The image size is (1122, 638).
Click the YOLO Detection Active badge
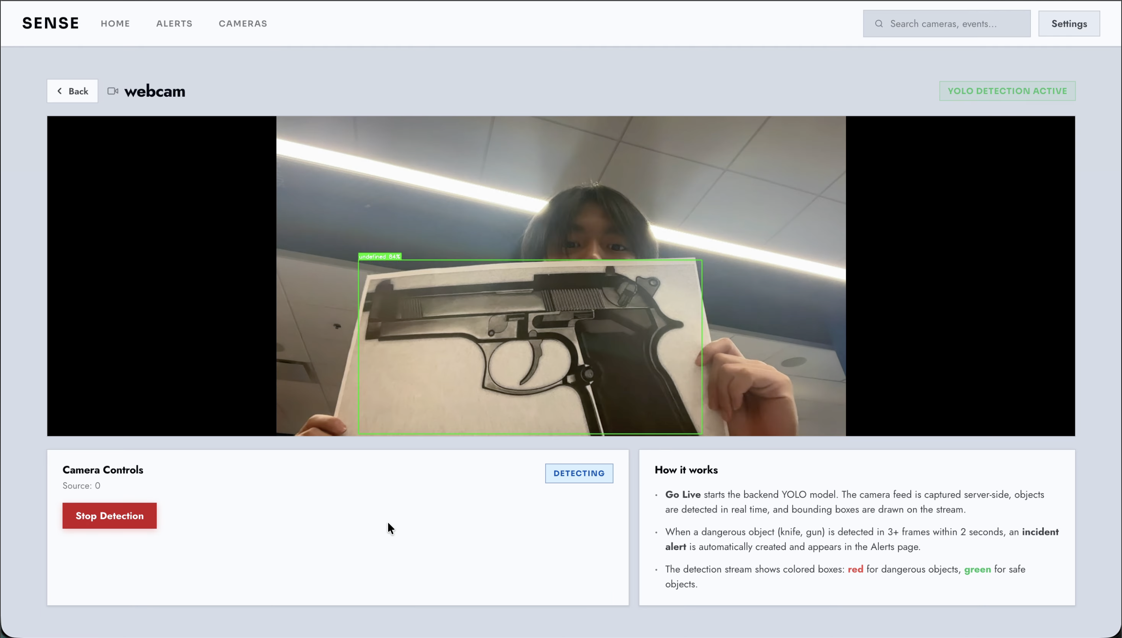coord(1007,91)
